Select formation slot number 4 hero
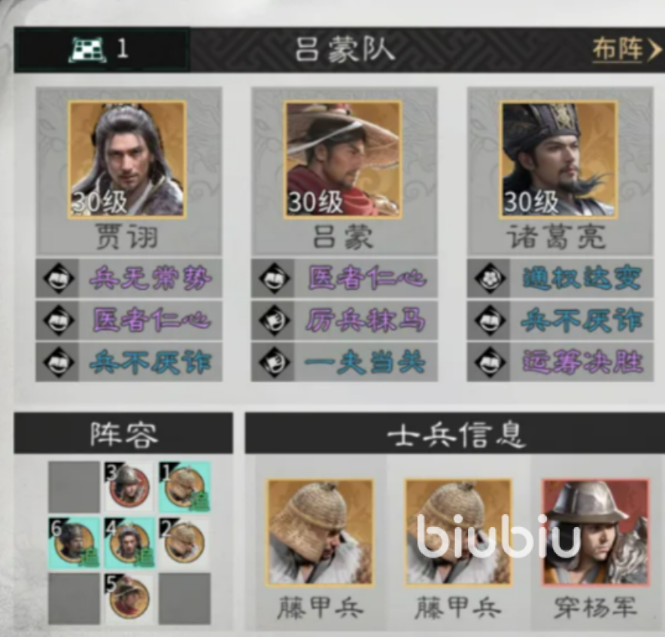Viewport: 665px width, 637px height. pyautogui.click(x=129, y=543)
